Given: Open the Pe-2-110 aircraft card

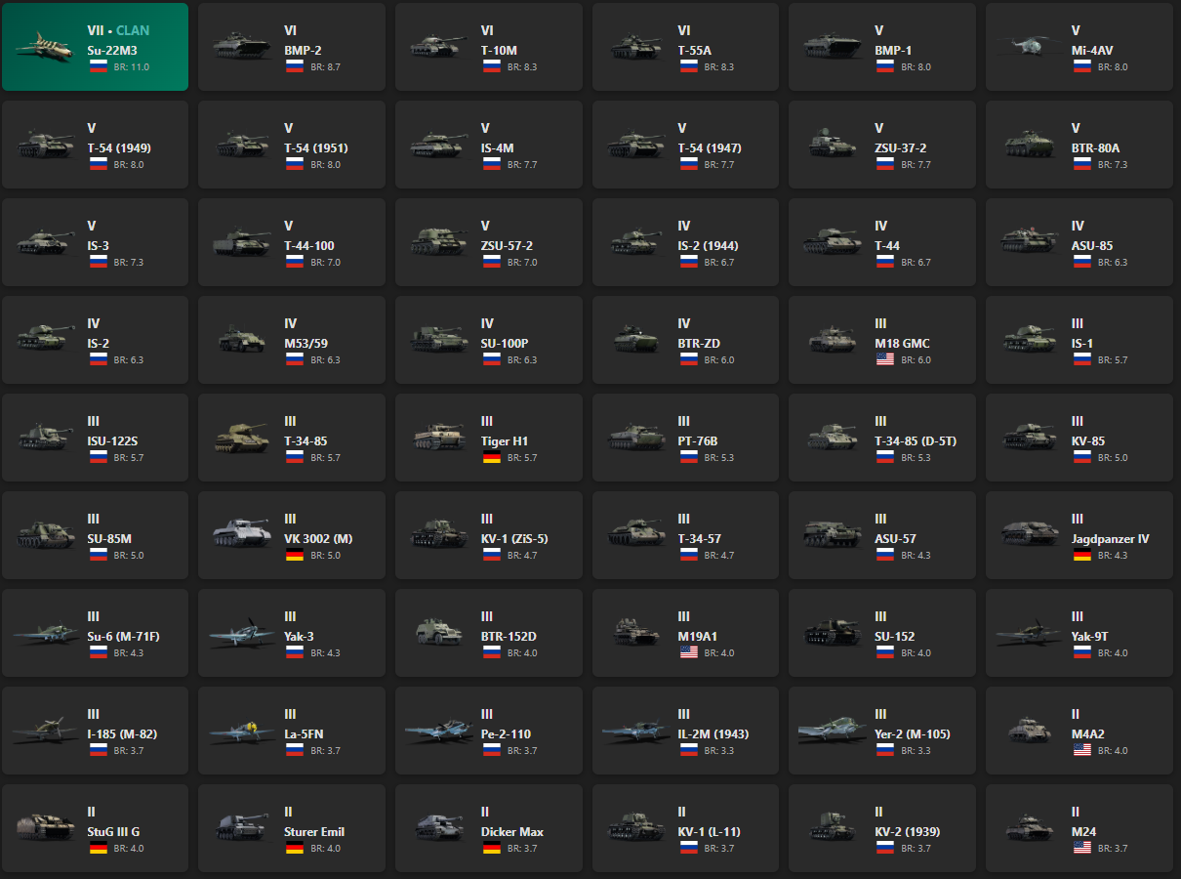Looking at the screenshot, I should coord(489,731).
